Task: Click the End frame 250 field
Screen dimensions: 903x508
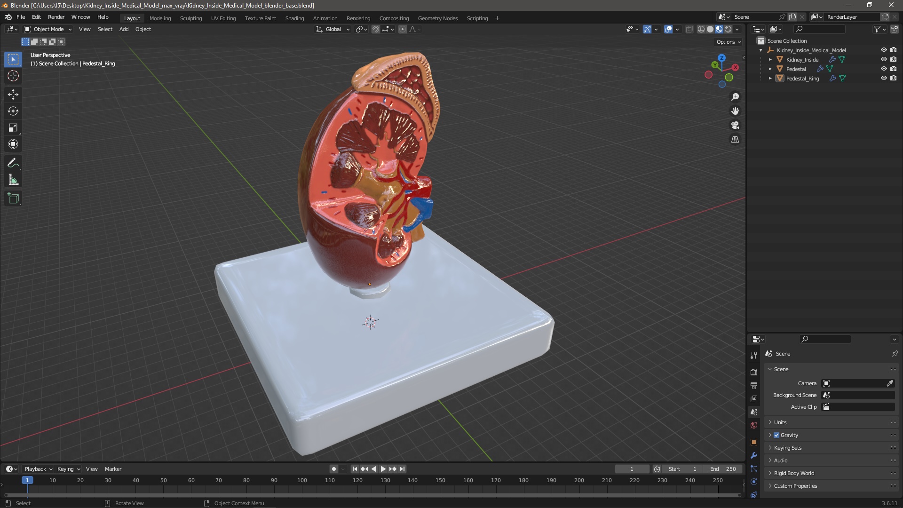Action: pyautogui.click(x=723, y=469)
